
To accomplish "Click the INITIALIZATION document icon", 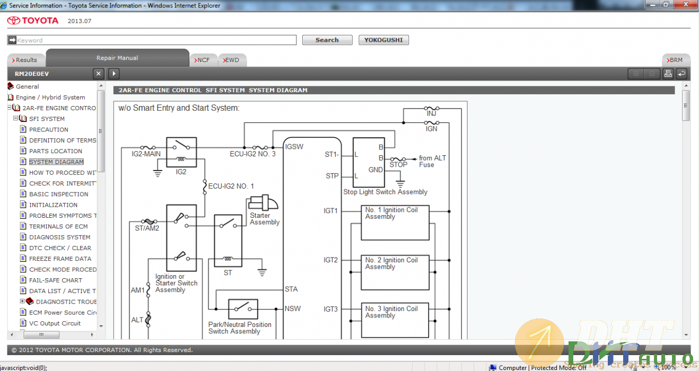I will point(23,205).
